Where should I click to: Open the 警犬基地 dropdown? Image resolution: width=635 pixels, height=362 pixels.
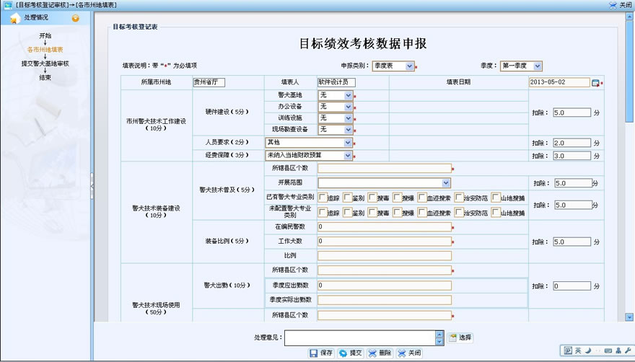click(336, 96)
